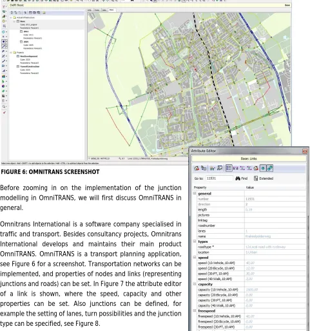
Task: Click the house icon next to the node toggle
Action: pos(256,168)
